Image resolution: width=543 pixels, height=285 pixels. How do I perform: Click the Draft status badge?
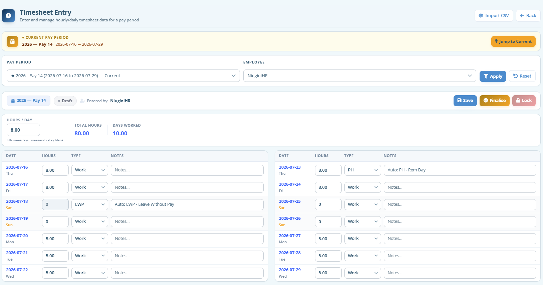(x=65, y=101)
